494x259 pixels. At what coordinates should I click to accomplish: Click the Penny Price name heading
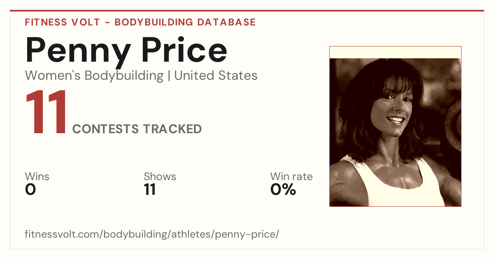tap(126, 50)
